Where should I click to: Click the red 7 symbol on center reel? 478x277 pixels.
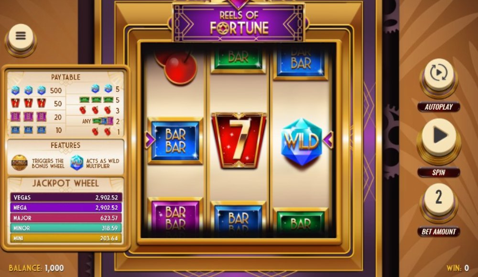click(x=239, y=140)
